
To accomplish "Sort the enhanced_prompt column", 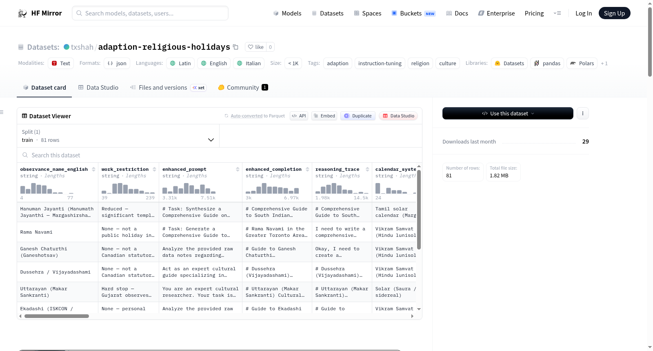I will point(238,169).
